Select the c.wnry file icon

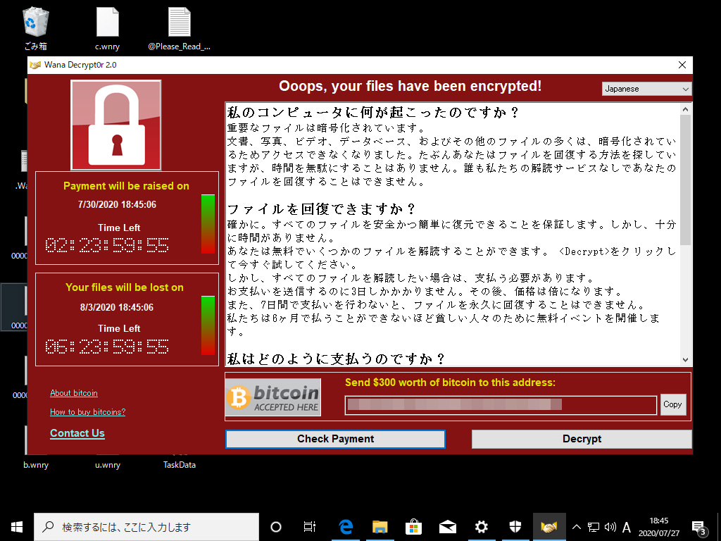click(x=107, y=27)
